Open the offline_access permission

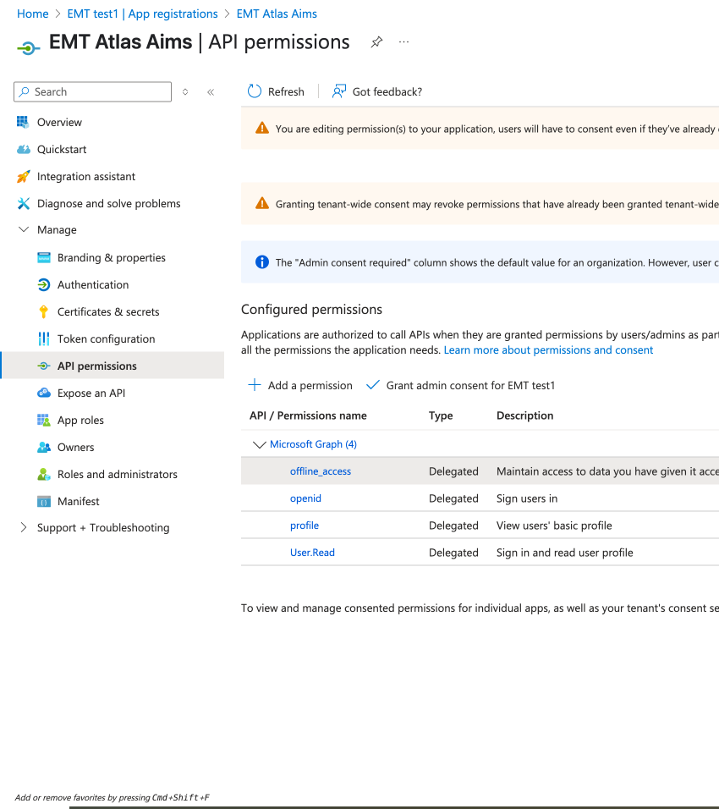pyautogui.click(x=321, y=471)
